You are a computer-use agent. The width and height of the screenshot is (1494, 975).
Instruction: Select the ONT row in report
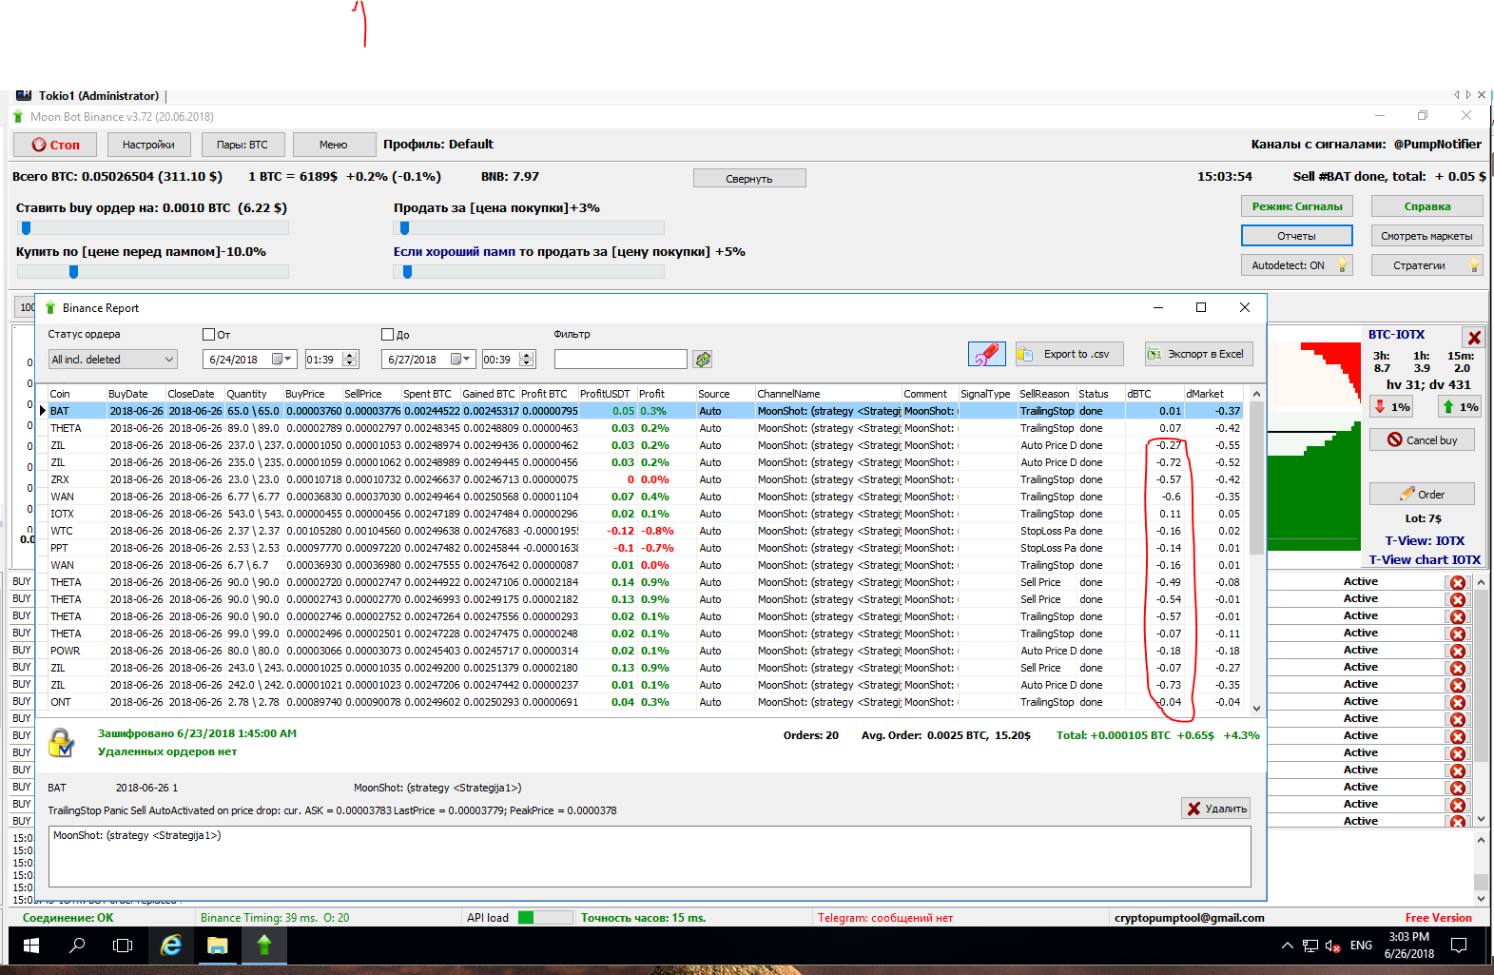(x=646, y=702)
